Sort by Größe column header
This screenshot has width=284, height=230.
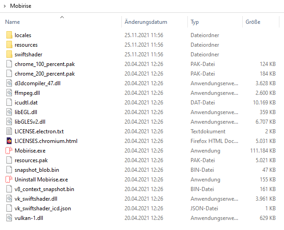click(253, 22)
